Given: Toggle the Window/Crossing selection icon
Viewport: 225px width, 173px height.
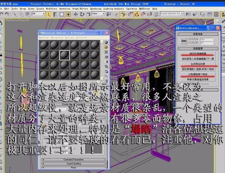Looking at the screenshot, I should pos(68,14).
